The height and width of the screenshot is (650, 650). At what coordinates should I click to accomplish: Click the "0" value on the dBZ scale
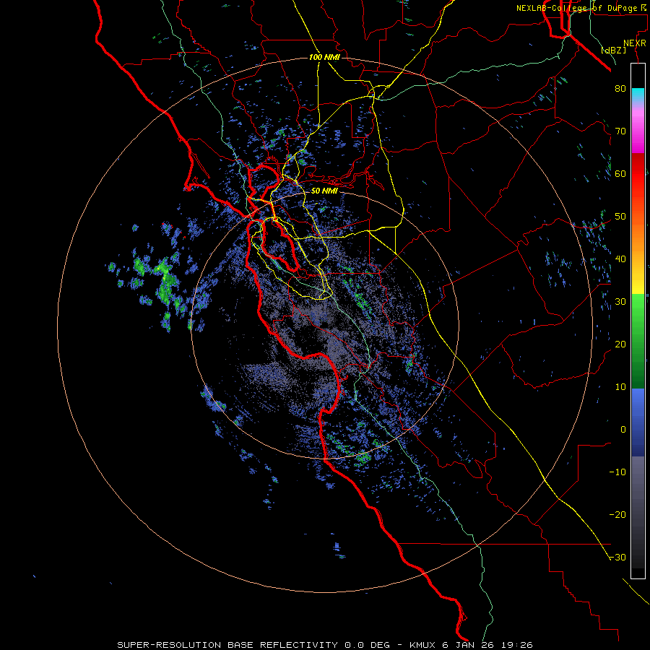[623, 430]
